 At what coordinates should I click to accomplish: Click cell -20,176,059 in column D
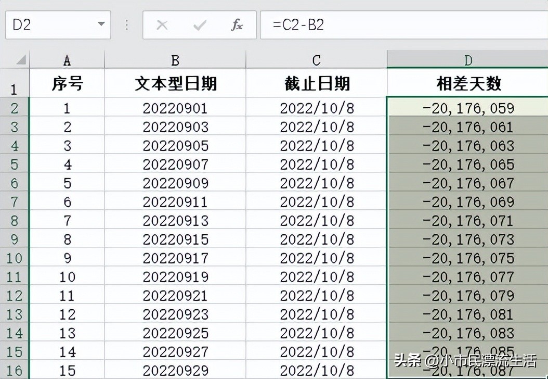[x=467, y=107]
